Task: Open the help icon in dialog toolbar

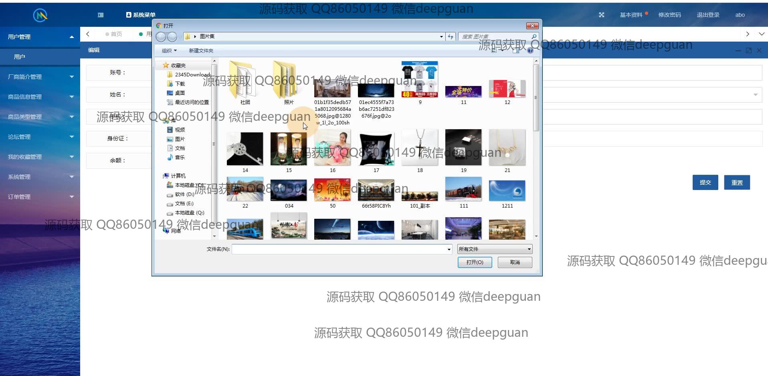Action: pyautogui.click(x=530, y=50)
